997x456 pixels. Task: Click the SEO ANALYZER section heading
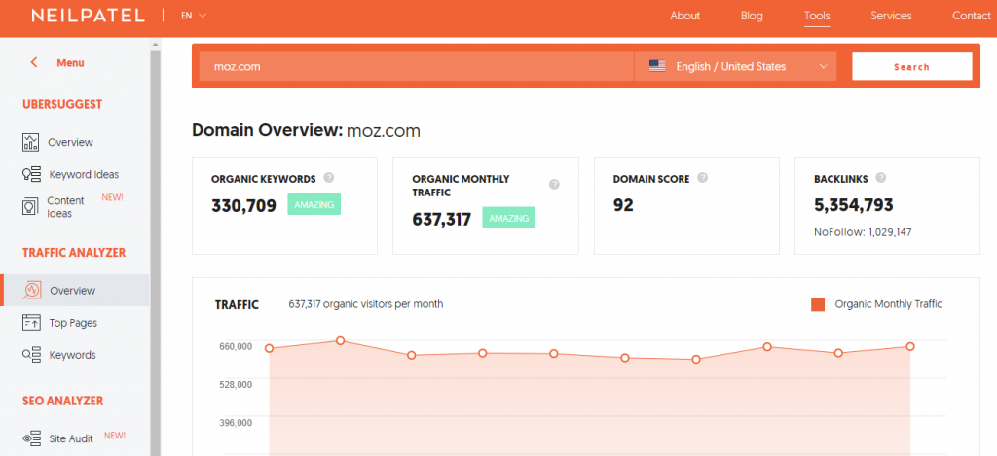tap(62, 401)
